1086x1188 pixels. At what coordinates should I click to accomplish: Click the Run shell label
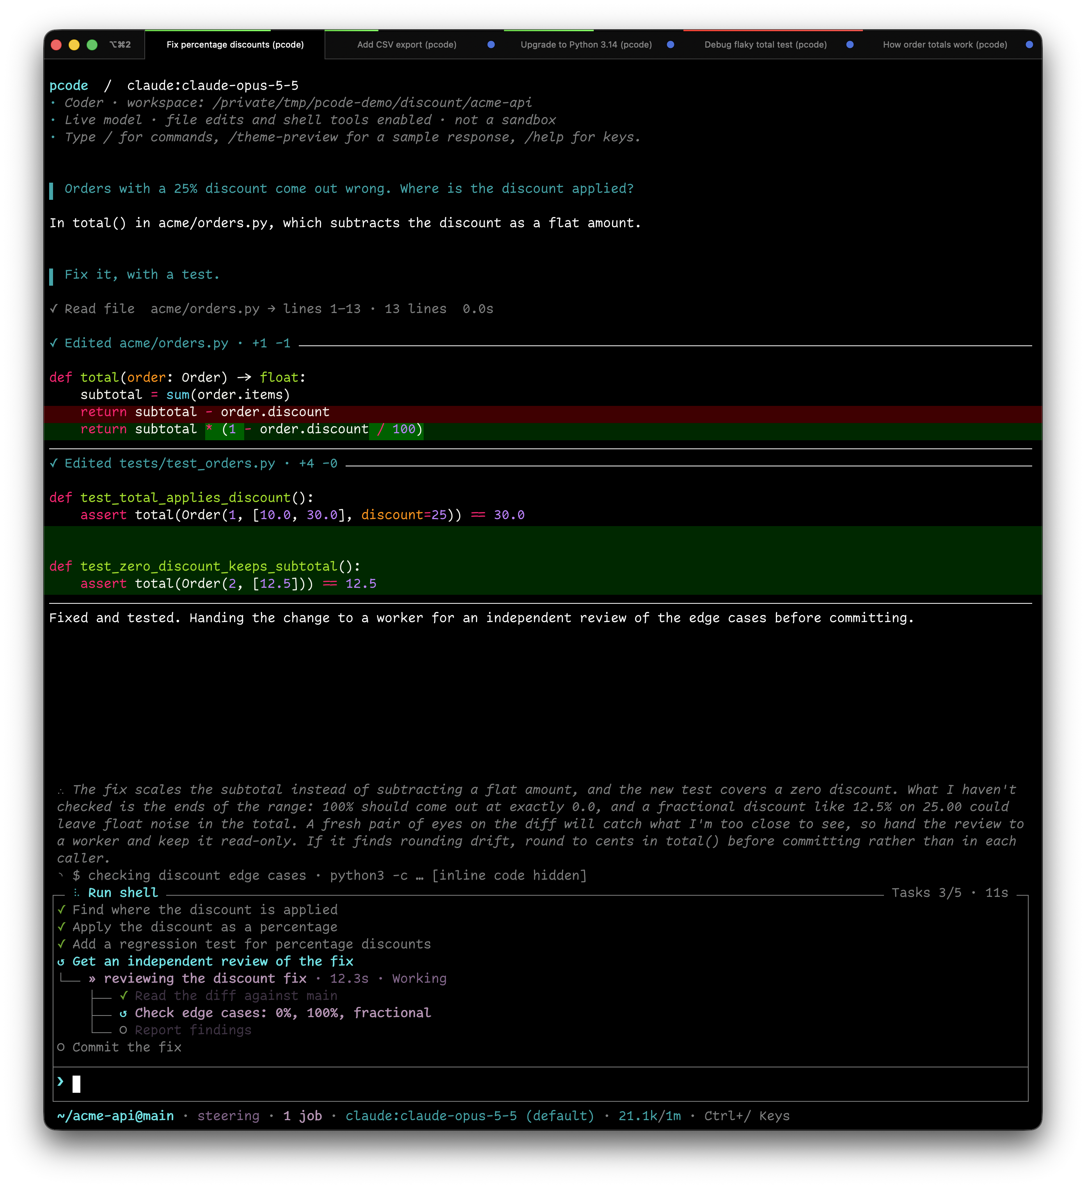(123, 893)
